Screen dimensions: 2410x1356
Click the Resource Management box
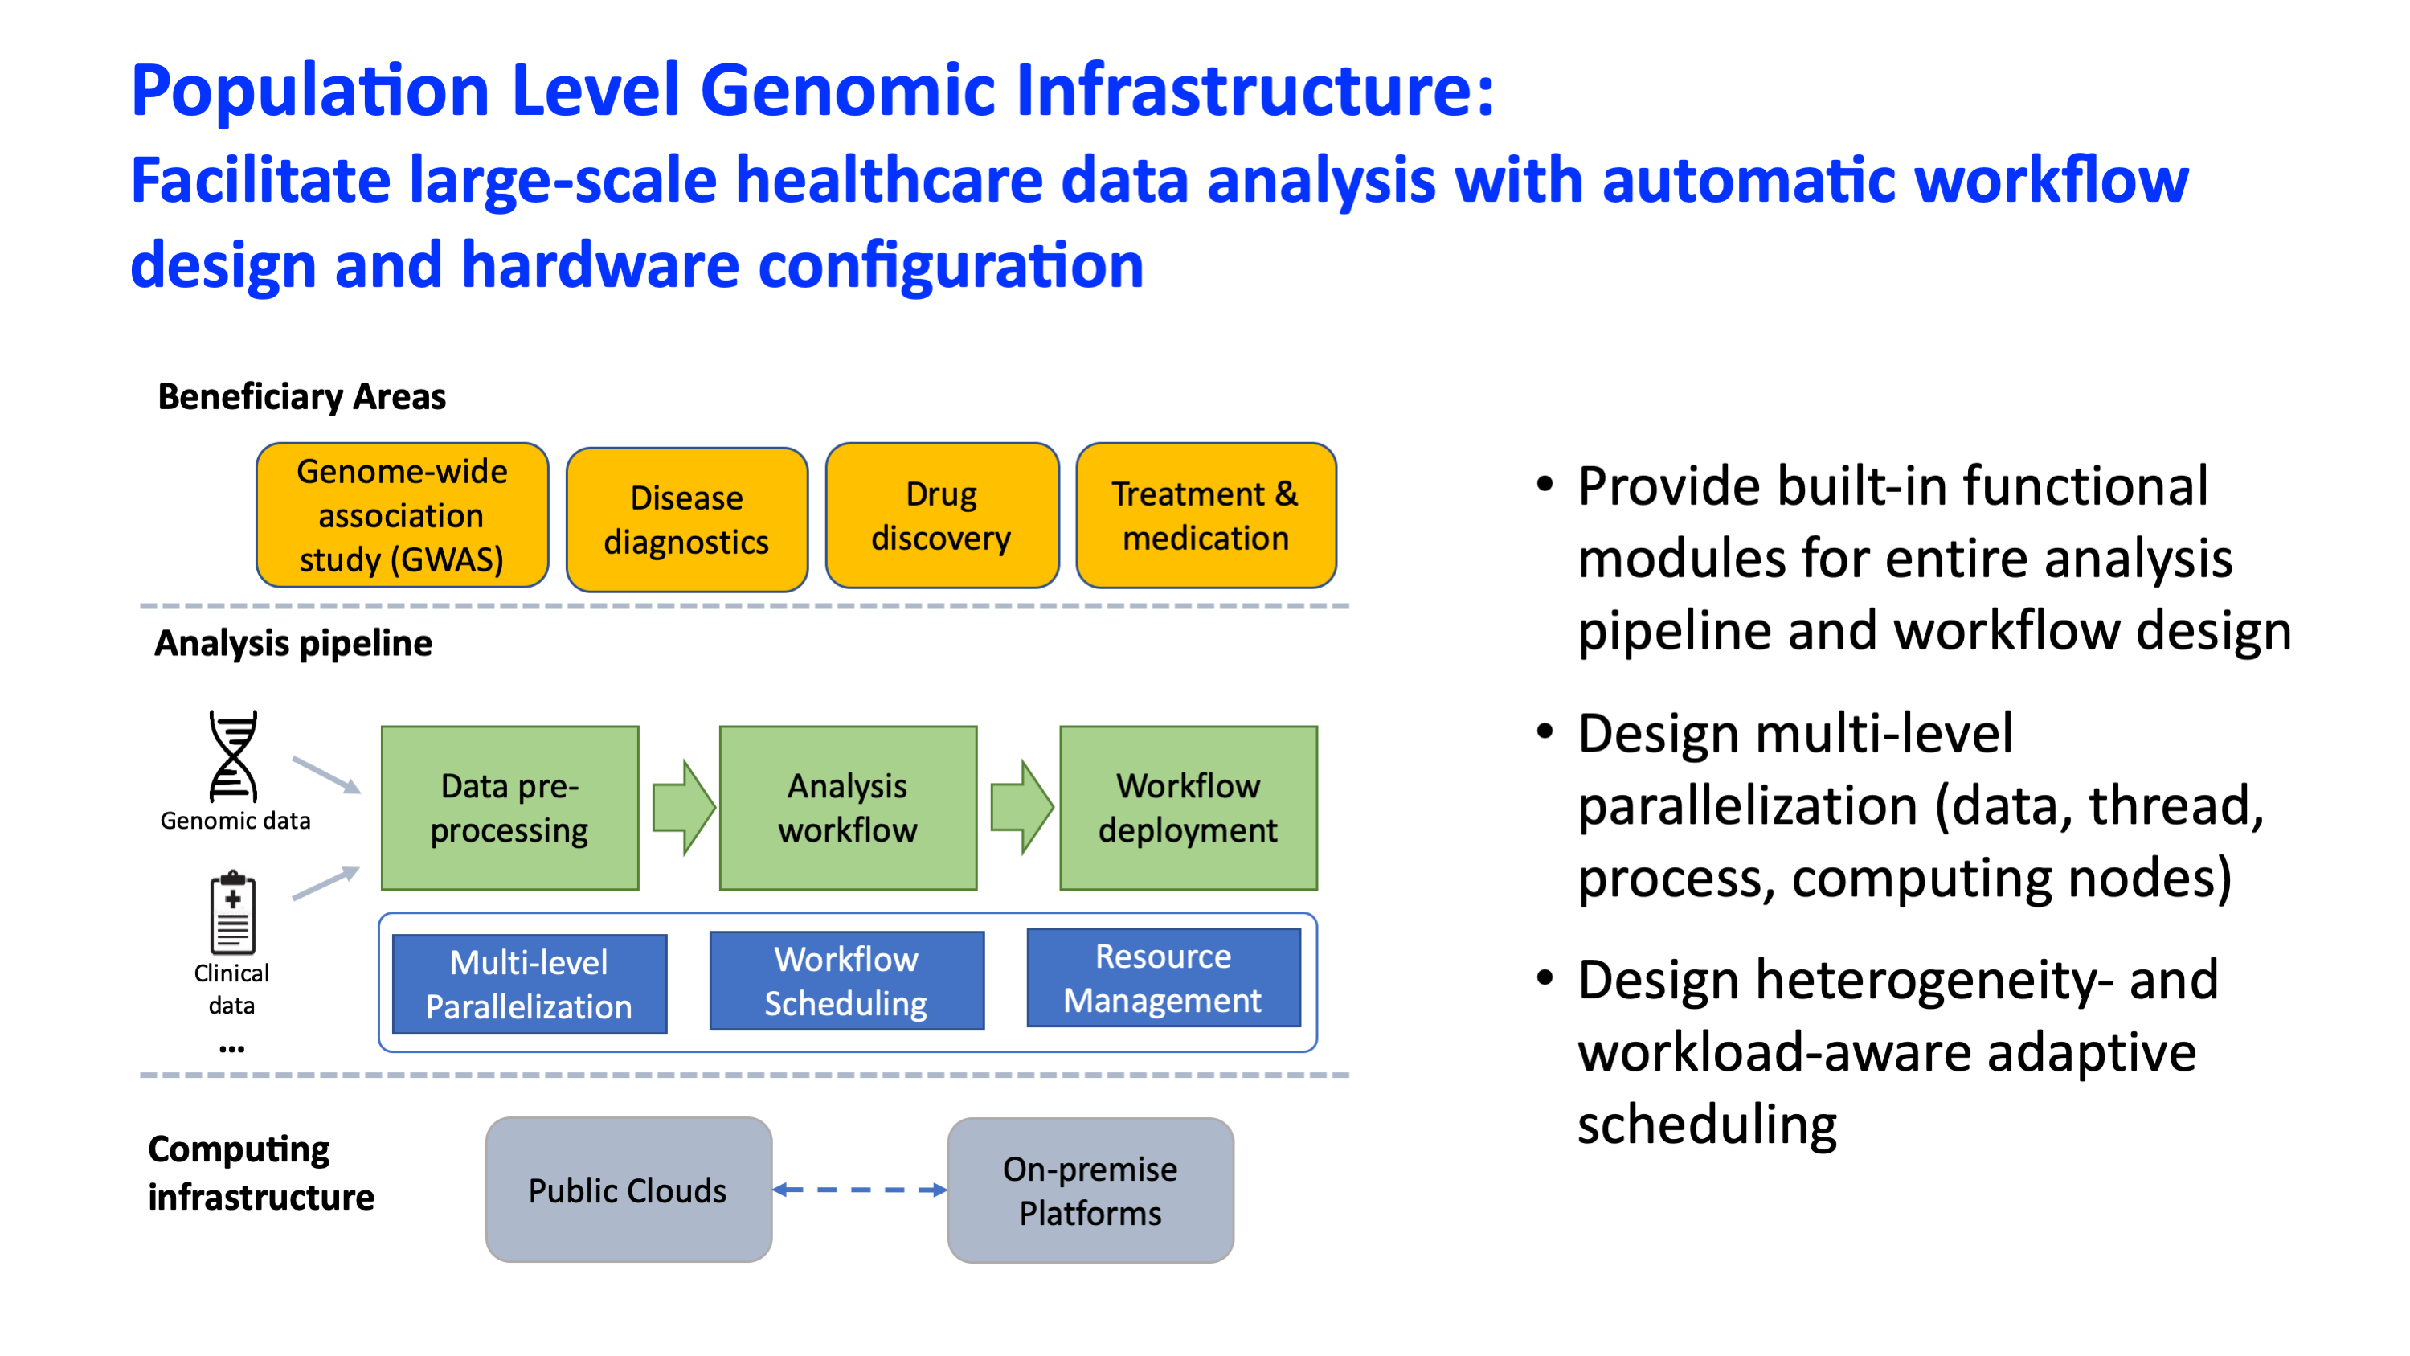(1164, 977)
